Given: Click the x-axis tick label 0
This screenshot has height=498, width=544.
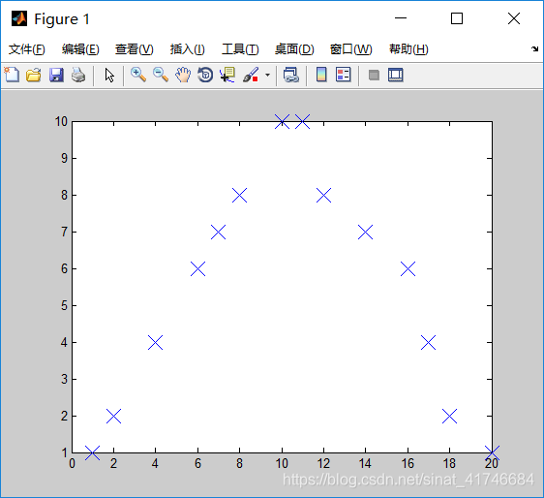Looking at the screenshot, I should click(72, 463).
